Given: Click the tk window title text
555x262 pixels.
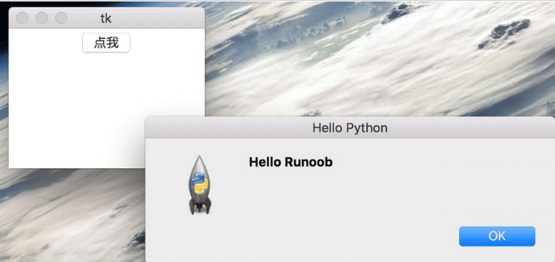Looking at the screenshot, I should pyautogui.click(x=105, y=18).
